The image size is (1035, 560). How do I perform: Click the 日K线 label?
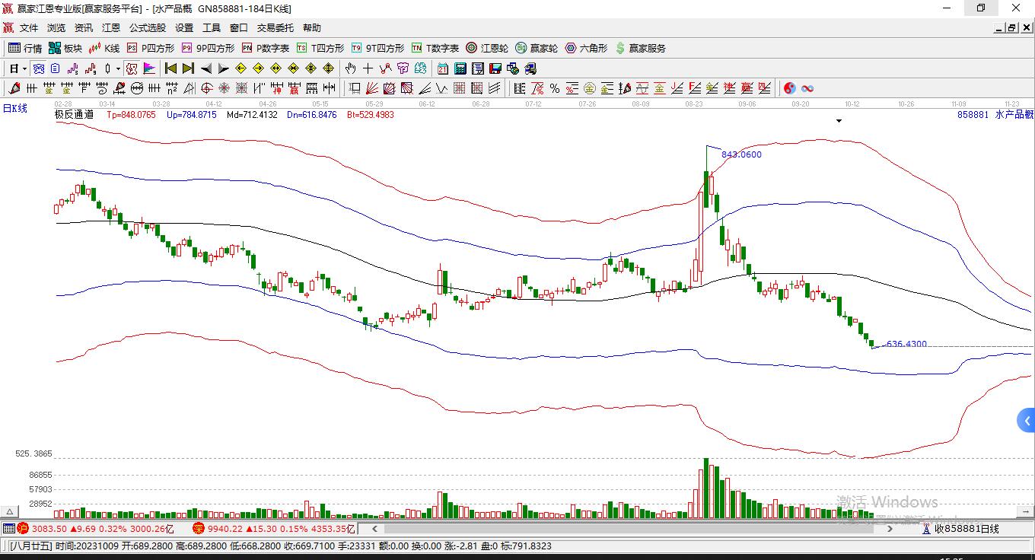(14, 109)
